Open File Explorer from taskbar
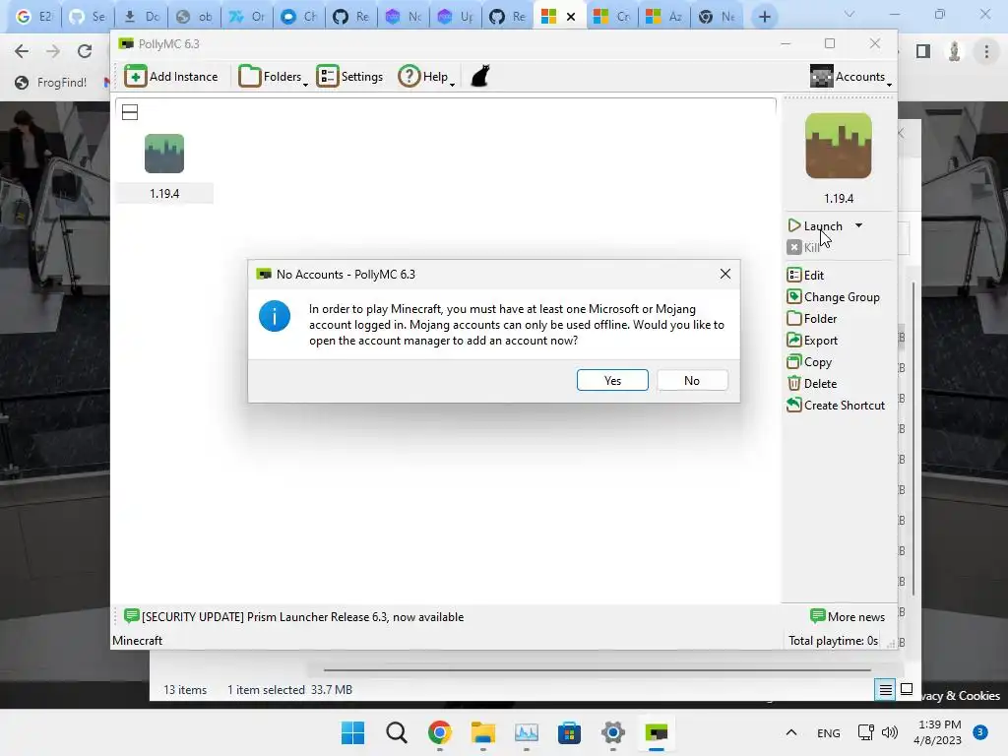Viewport: 1008px width, 756px height. click(x=482, y=732)
